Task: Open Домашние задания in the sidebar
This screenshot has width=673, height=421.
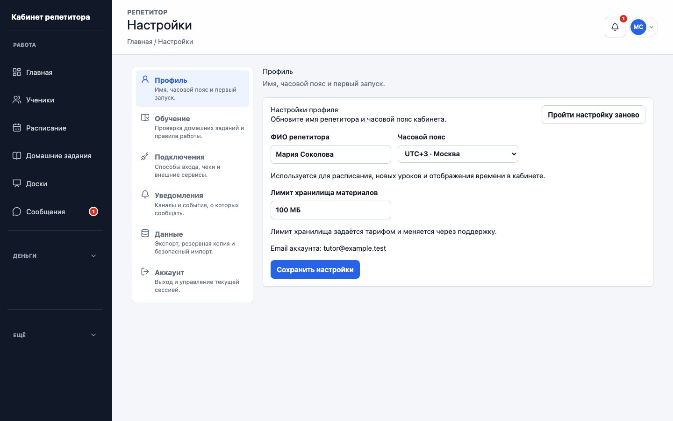Action: (x=55, y=156)
